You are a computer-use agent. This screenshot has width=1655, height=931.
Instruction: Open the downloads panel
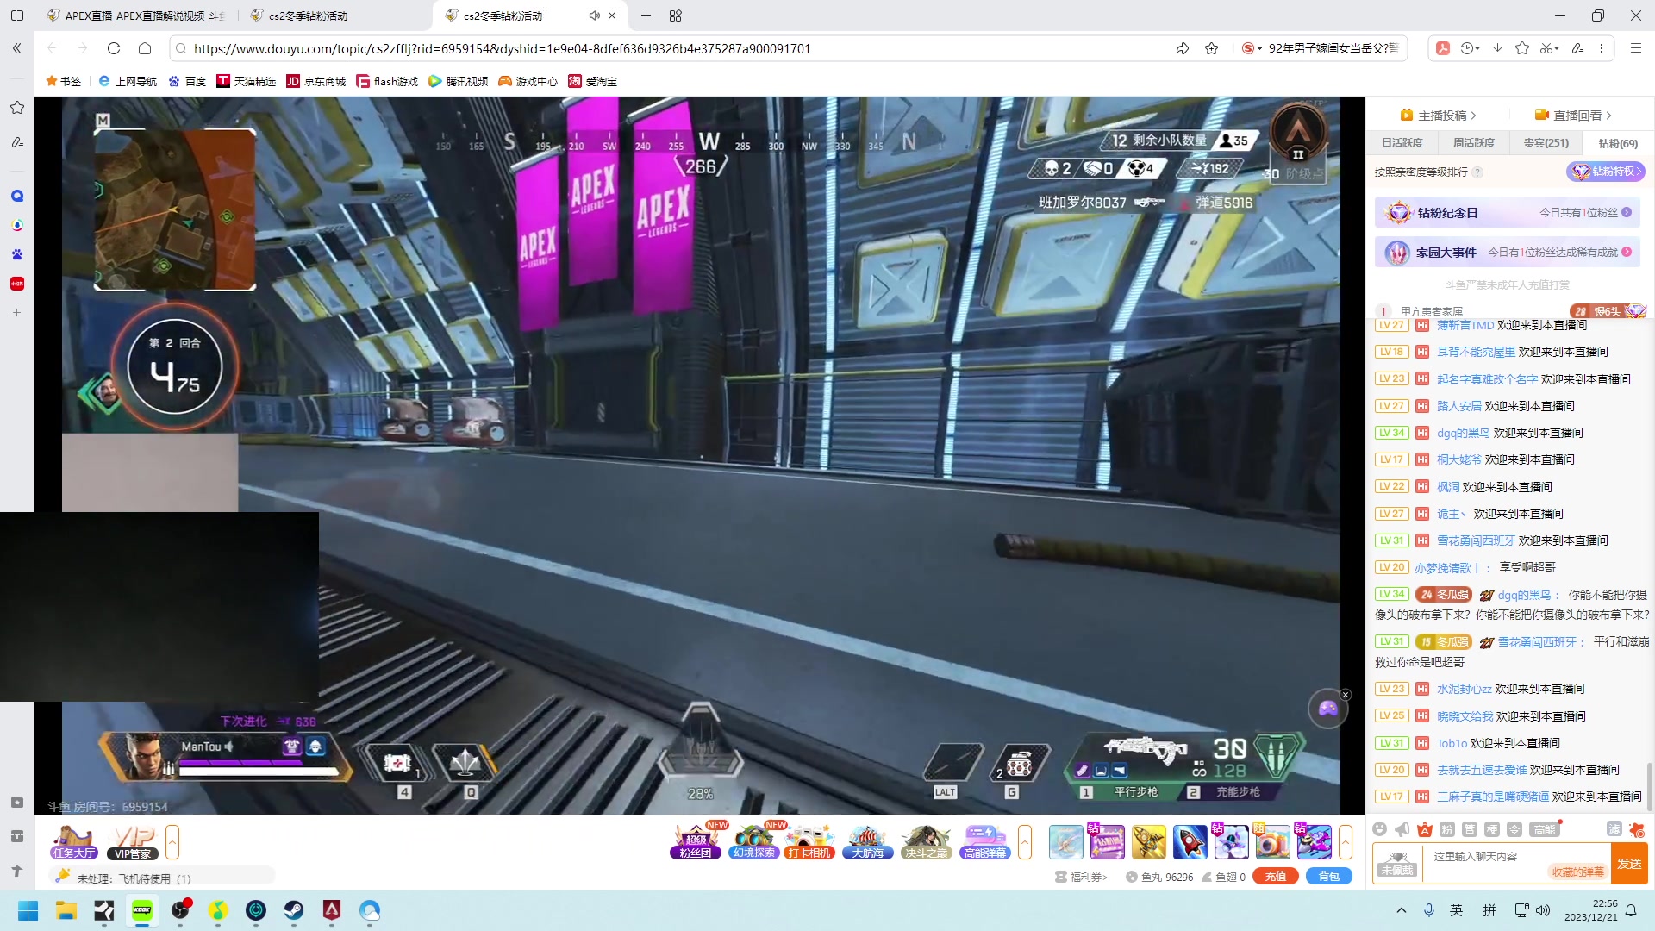coord(1497,48)
